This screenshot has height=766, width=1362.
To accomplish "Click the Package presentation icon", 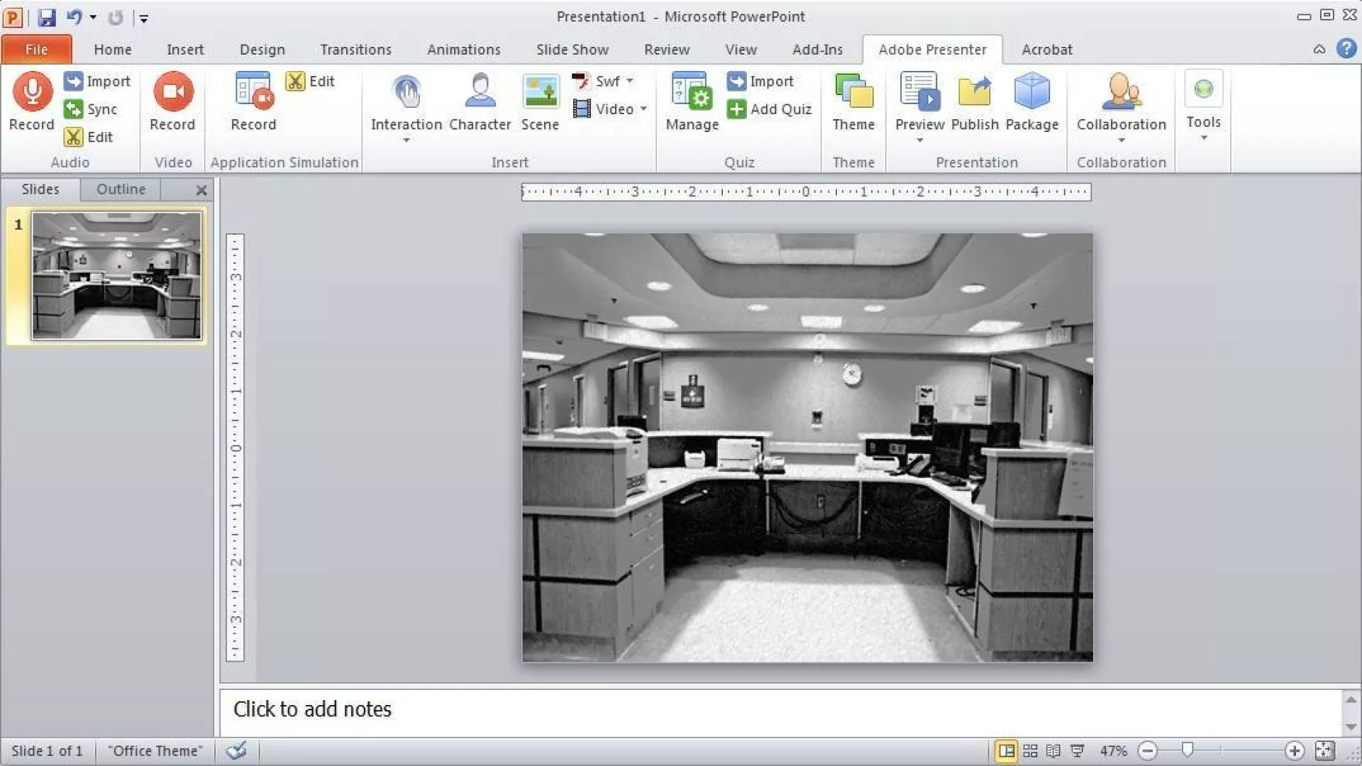I will [x=1031, y=92].
